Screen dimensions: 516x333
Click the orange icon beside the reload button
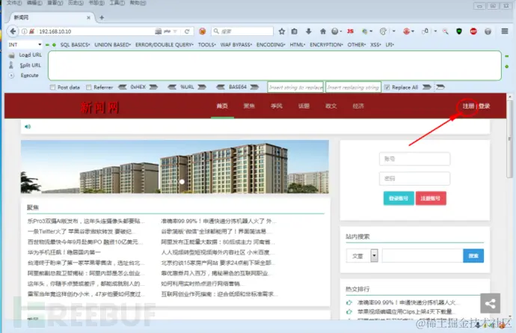pyautogui.click(x=203, y=31)
